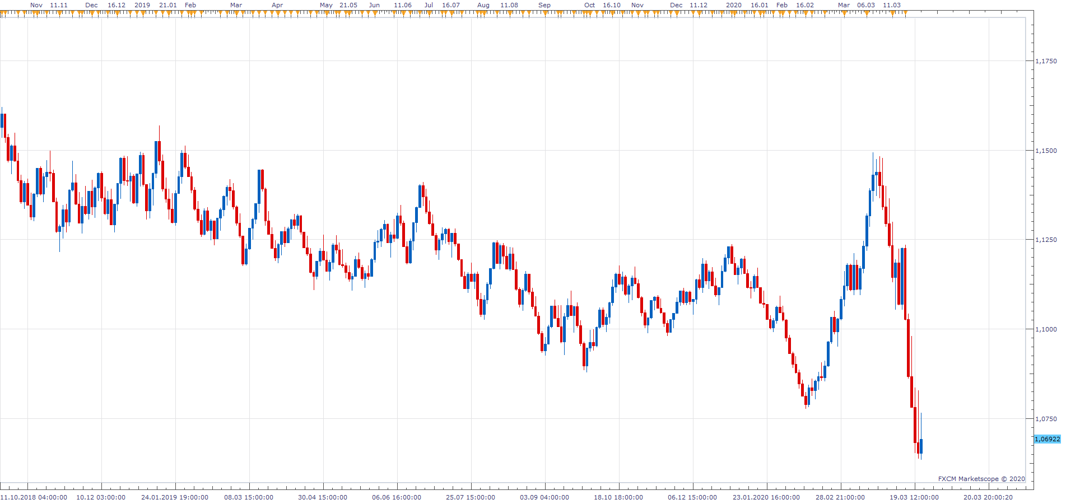This screenshot has width=1066, height=504.
Task: Select the Apr month label on top timeline
Action: point(277,5)
